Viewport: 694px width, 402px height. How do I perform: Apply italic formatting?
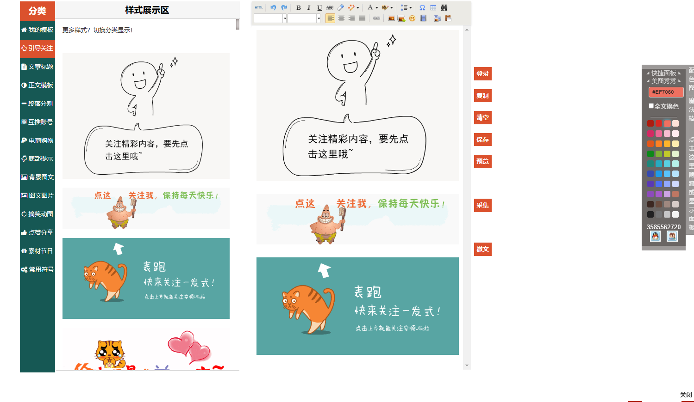point(309,7)
